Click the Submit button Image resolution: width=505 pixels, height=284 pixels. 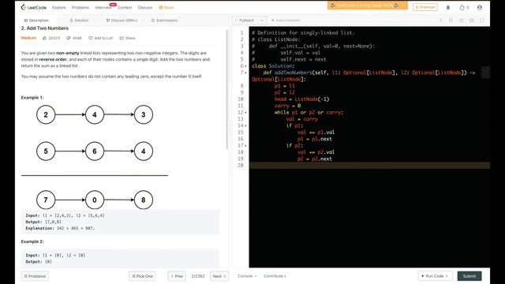(x=469, y=276)
